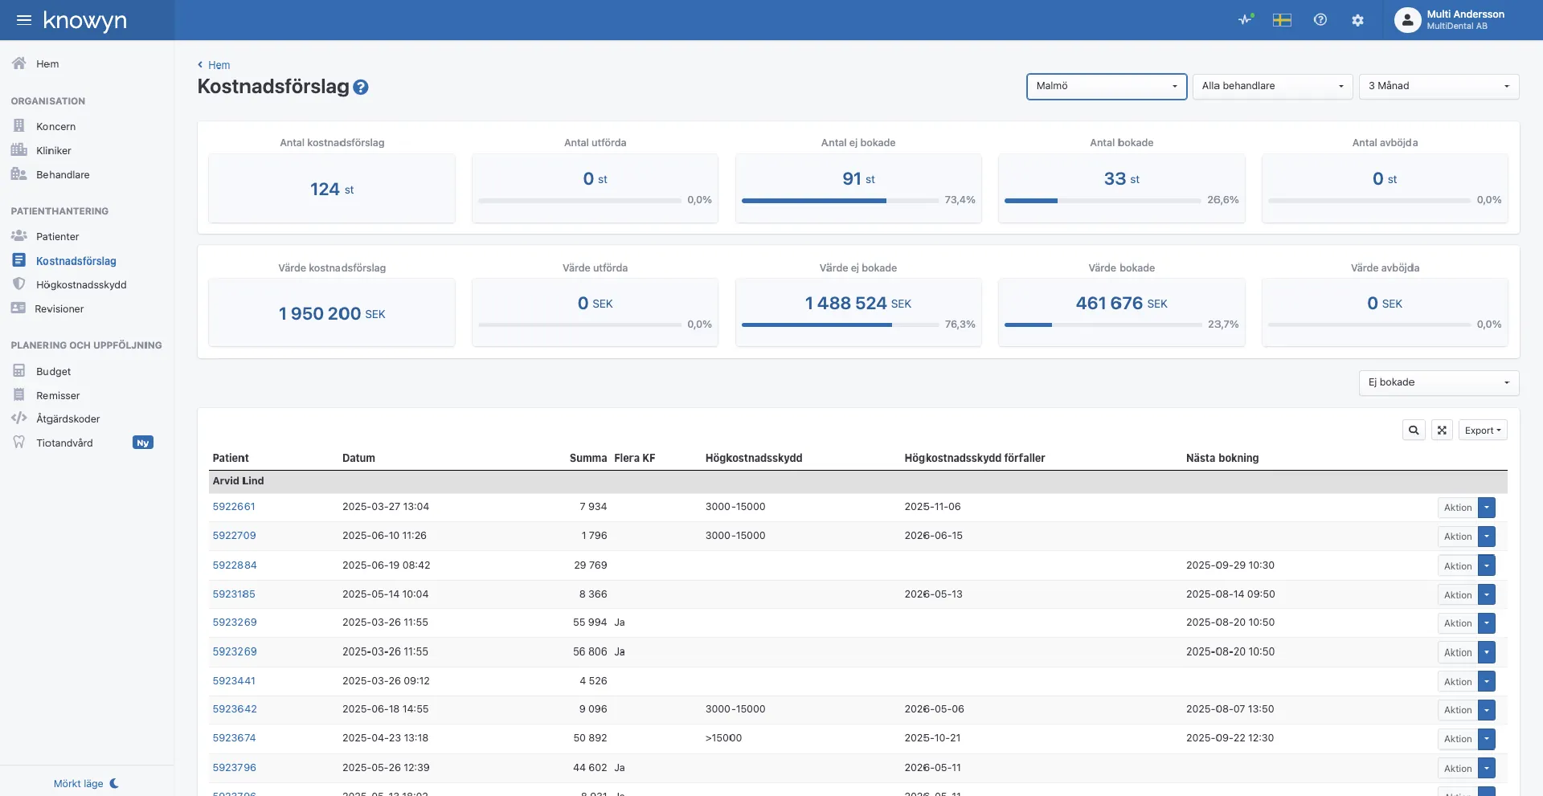Open the hamburger navigation menu
1543x796 pixels.
click(24, 20)
